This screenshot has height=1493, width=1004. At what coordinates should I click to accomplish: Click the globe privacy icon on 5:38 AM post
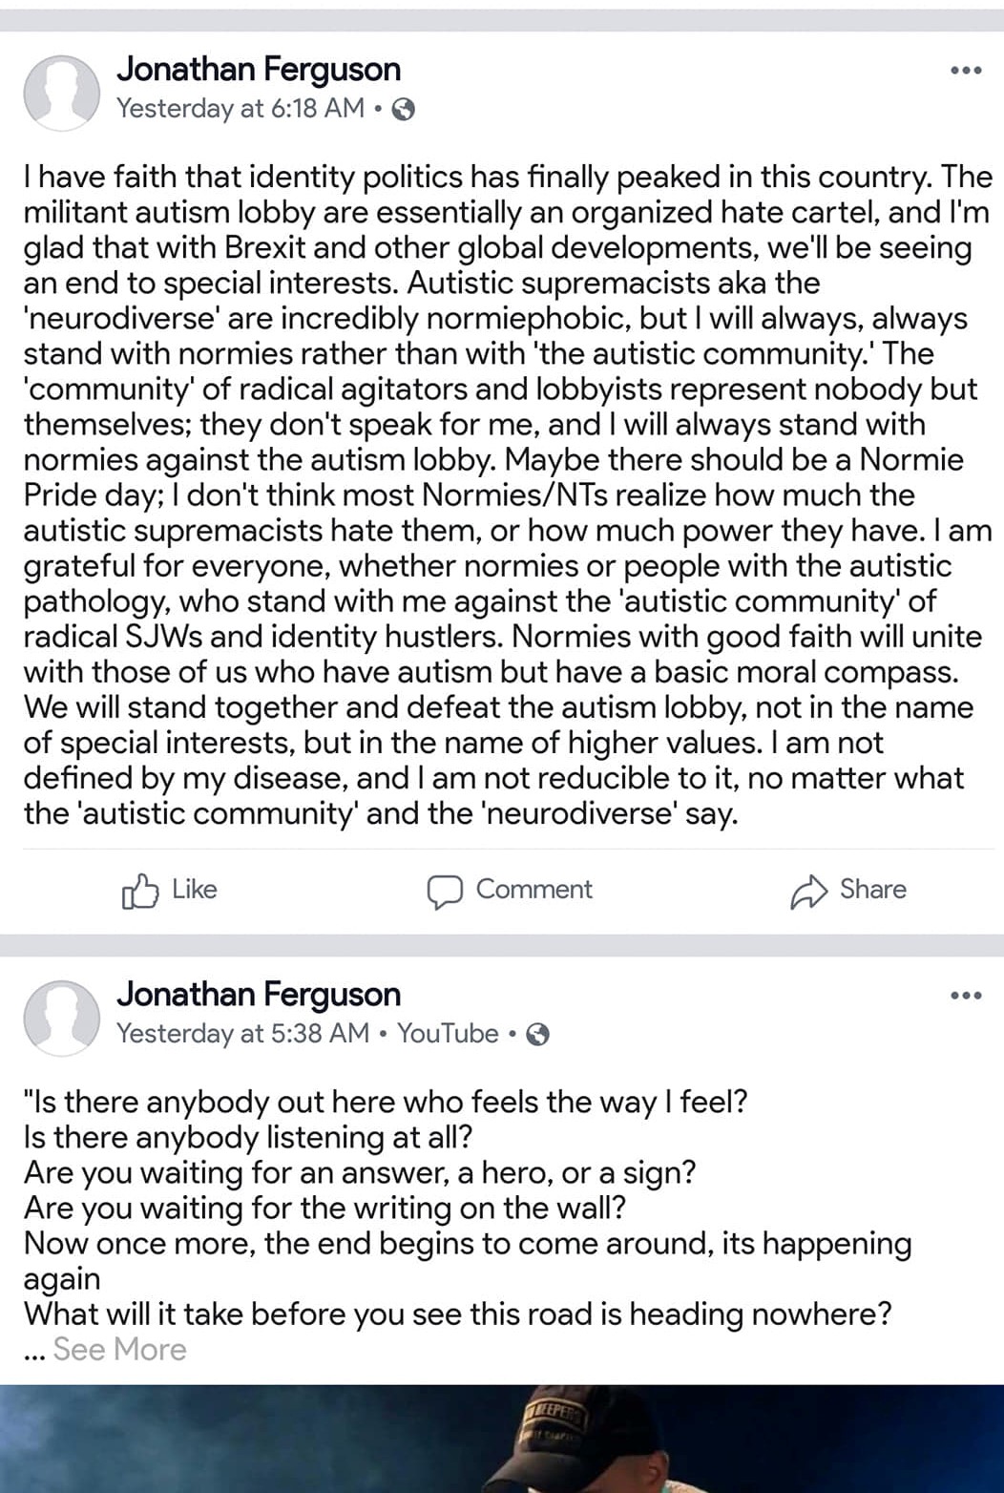(538, 1035)
